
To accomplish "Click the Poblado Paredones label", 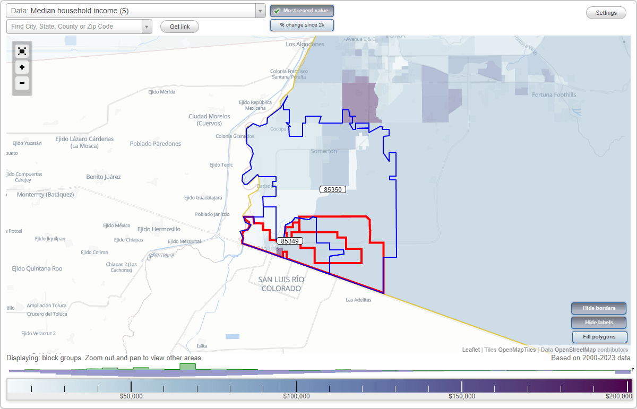I will [156, 144].
